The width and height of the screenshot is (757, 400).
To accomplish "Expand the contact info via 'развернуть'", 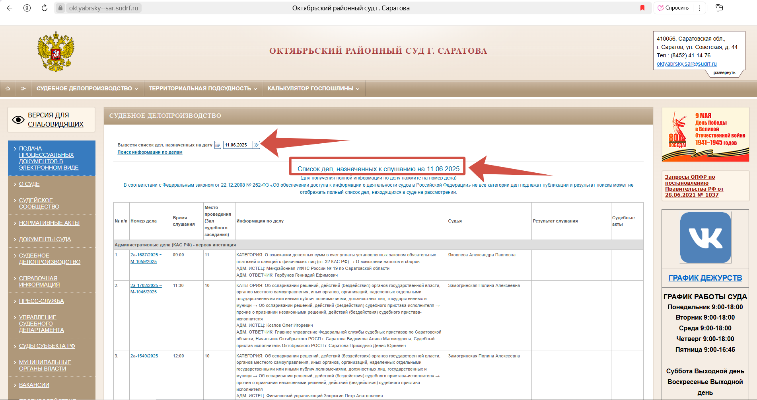I will tap(724, 73).
